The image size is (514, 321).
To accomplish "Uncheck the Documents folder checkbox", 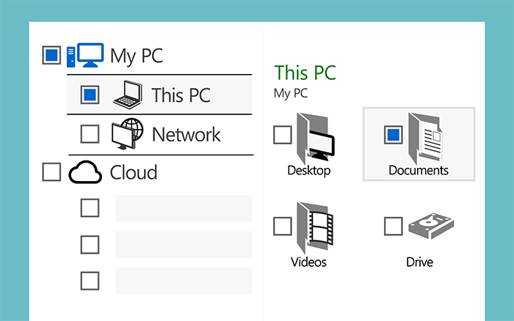I will 394,135.
